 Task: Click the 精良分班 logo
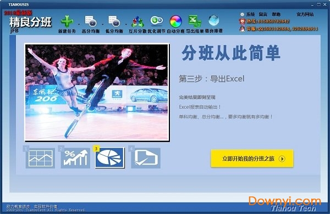(30, 22)
